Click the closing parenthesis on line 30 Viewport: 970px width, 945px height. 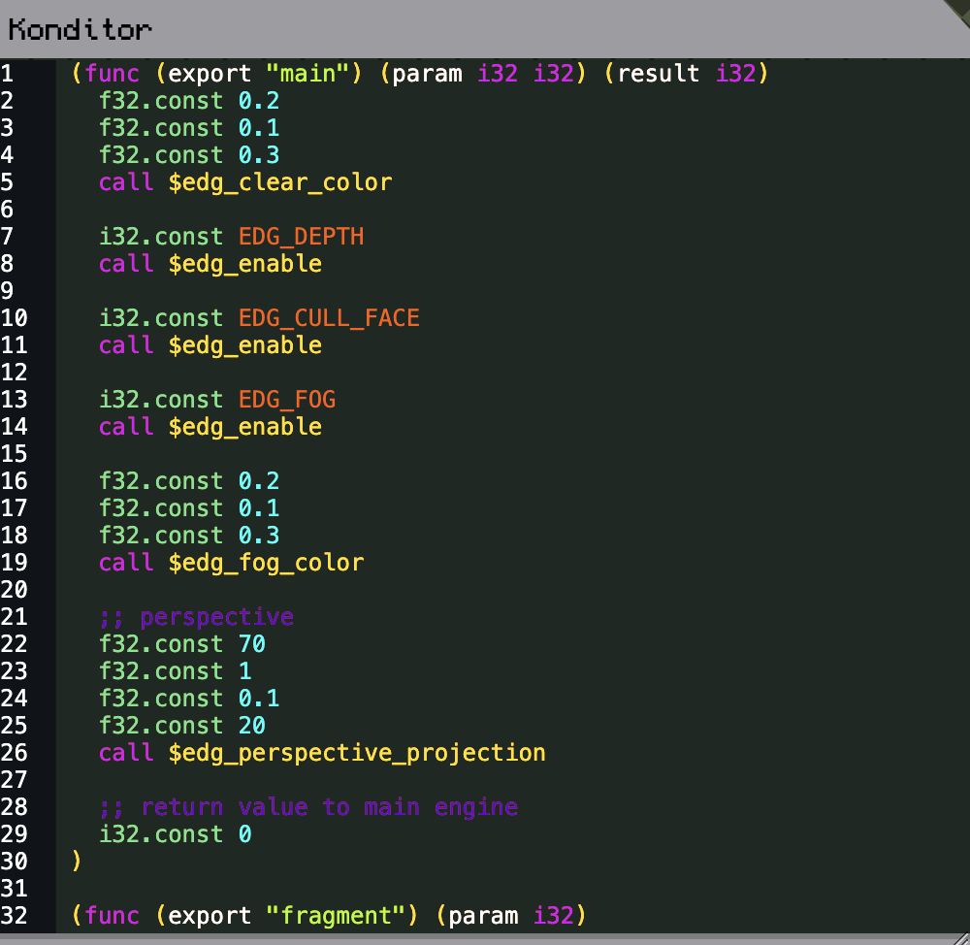coord(78,862)
